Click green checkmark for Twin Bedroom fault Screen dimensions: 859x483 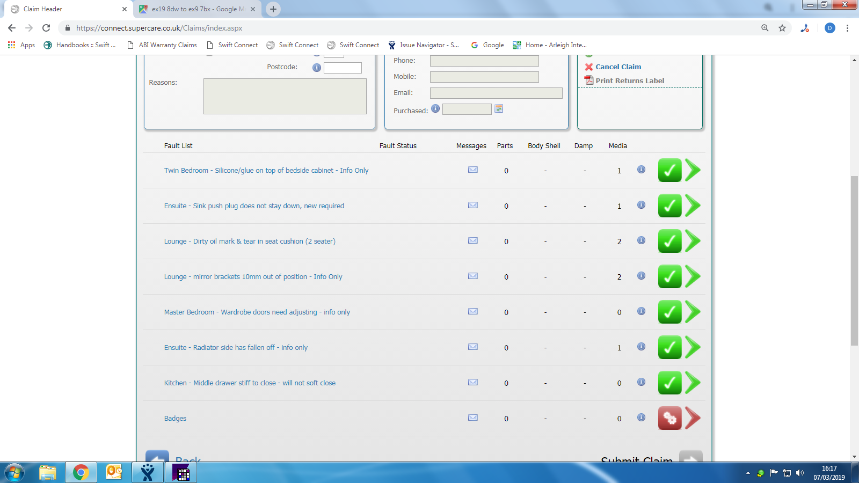click(669, 170)
